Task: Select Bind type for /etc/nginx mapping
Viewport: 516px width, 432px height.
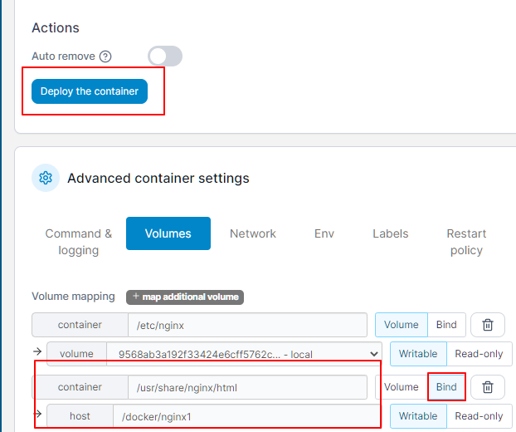Action: [446, 325]
